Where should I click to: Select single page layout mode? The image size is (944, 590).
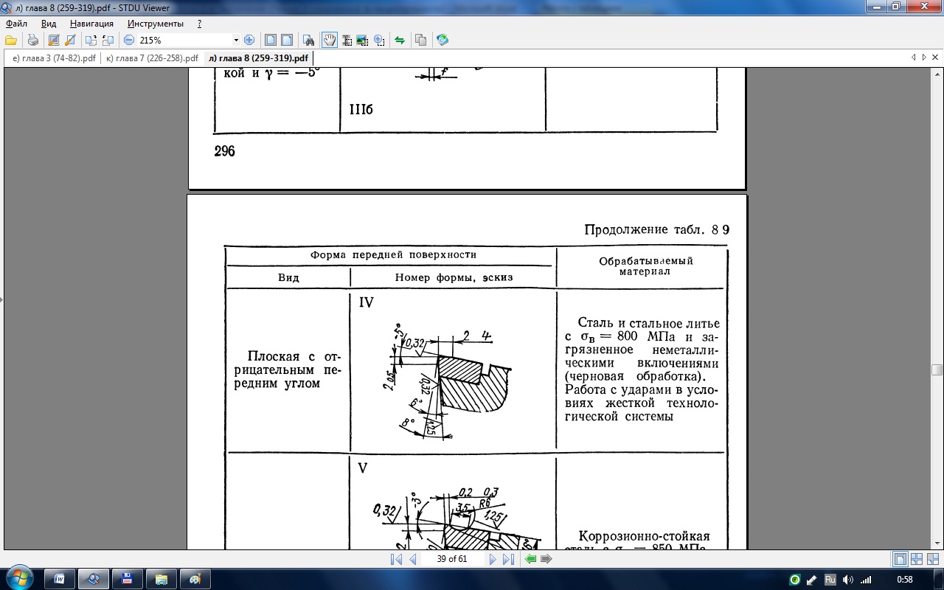click(x=900, y=559)
